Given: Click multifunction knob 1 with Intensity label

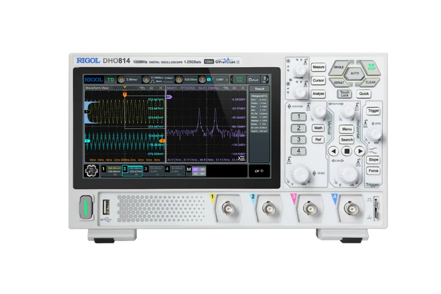Looking at the screenshot, I should [x=300, y=71].
